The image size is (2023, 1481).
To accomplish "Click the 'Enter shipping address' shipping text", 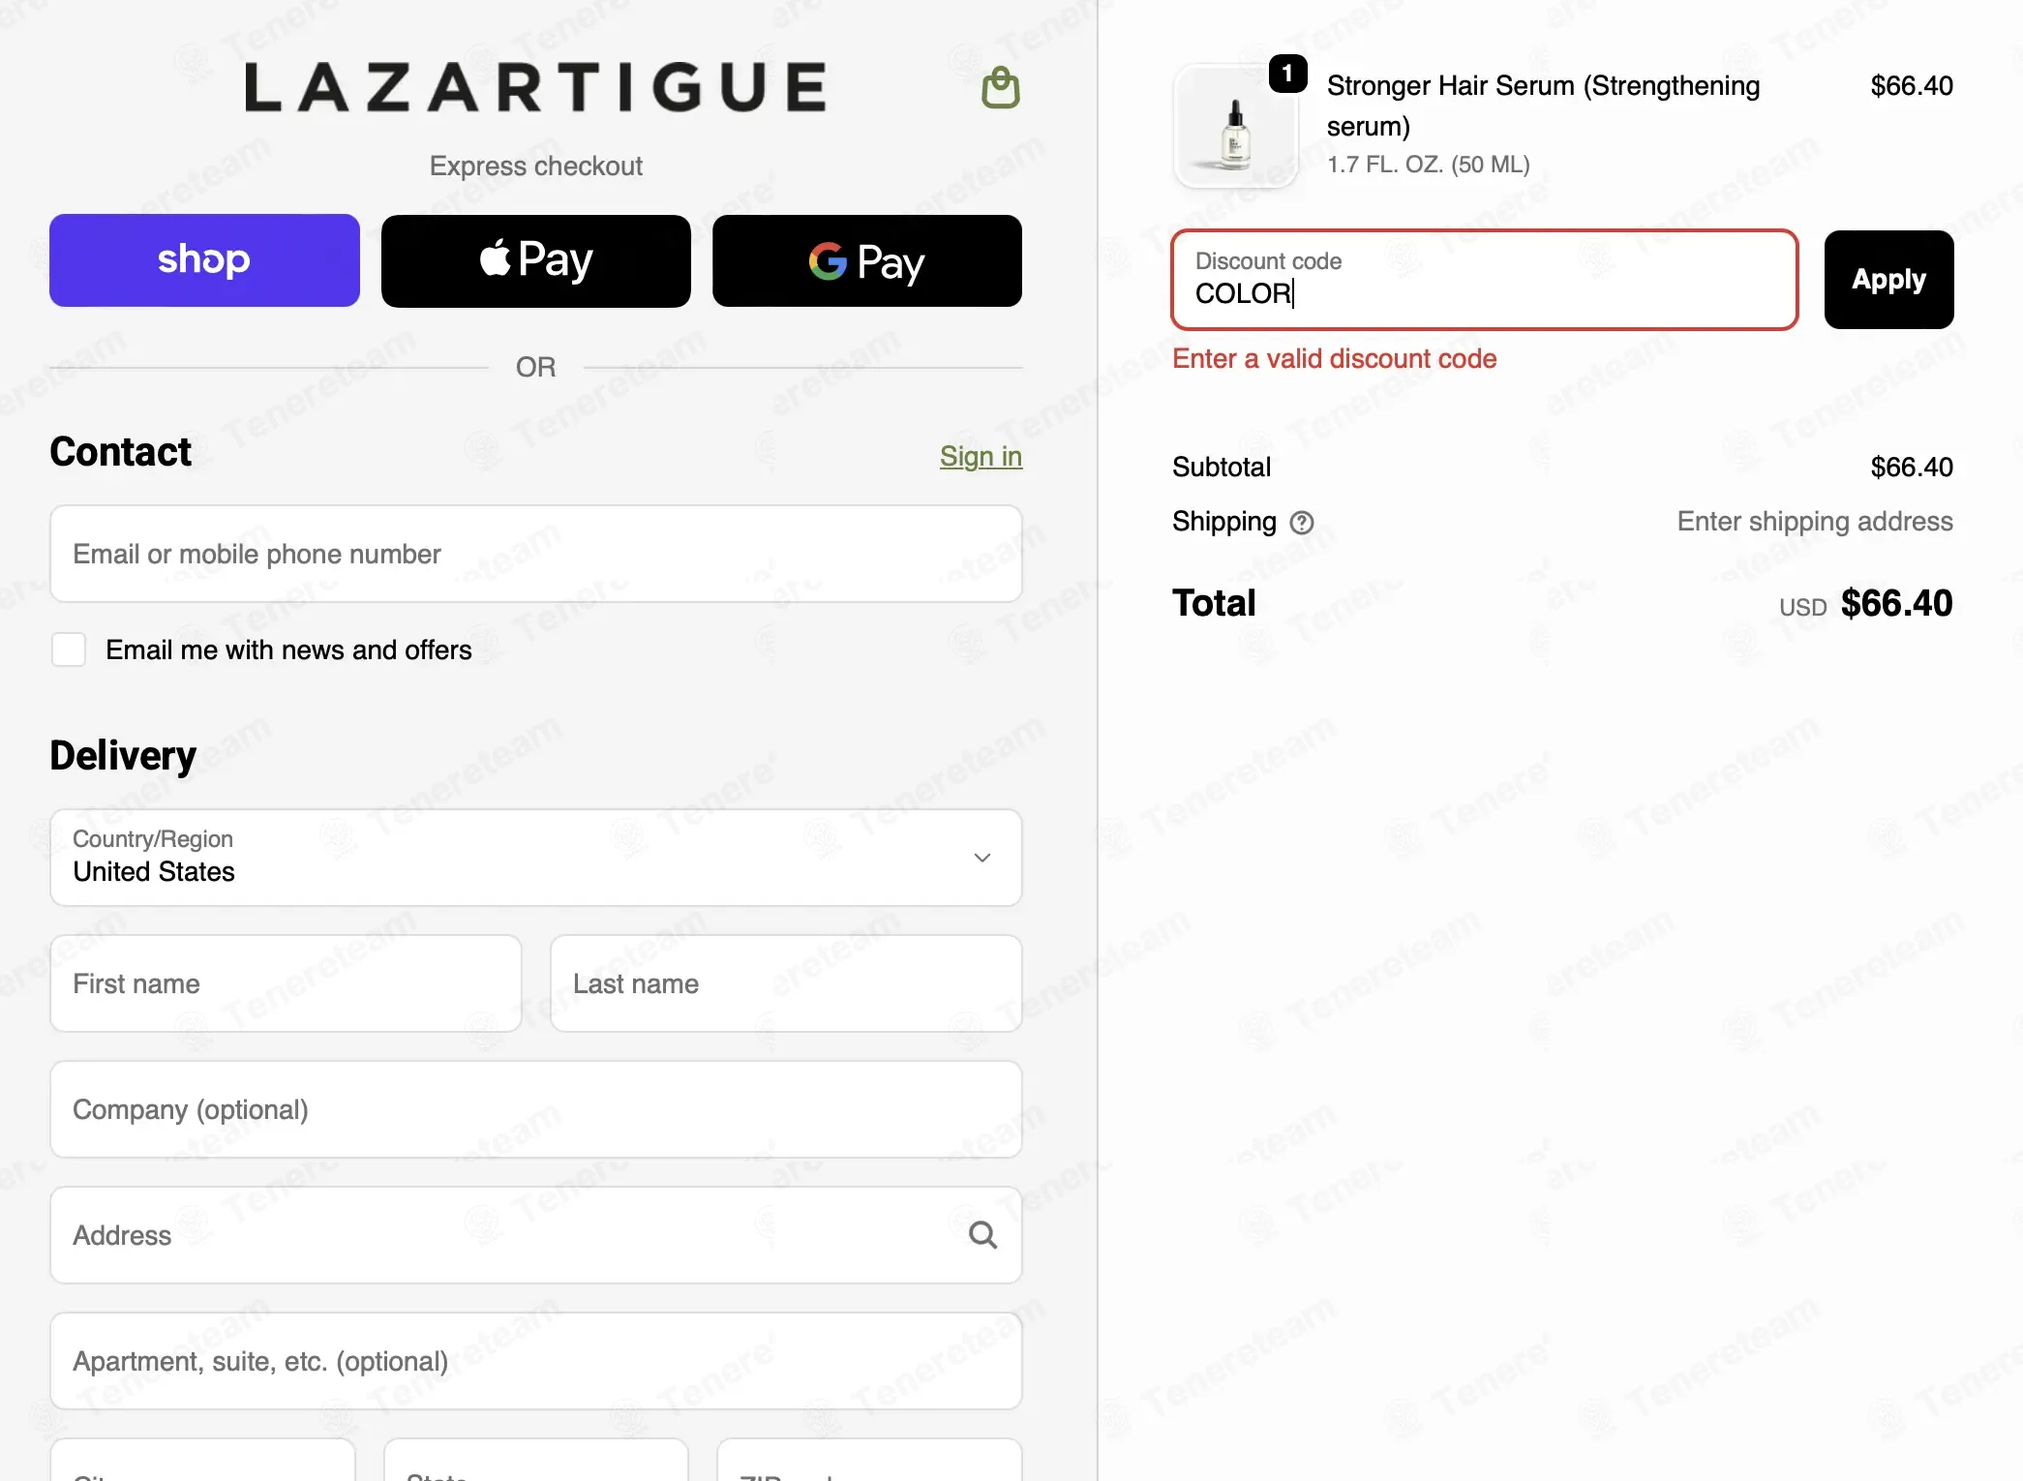I will click(x=1815, y=522).
